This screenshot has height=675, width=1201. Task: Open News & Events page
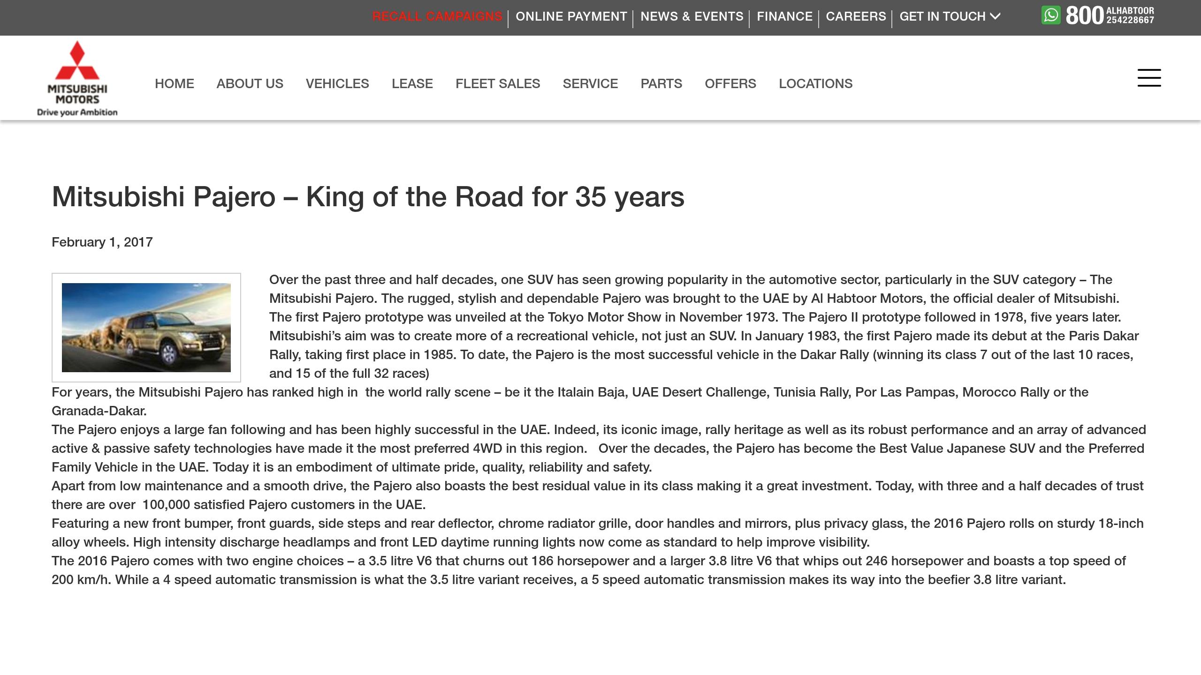(x=692, y=16)
